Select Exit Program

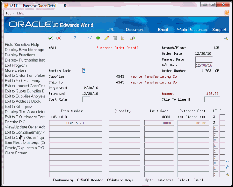click(x=16, y=65)
